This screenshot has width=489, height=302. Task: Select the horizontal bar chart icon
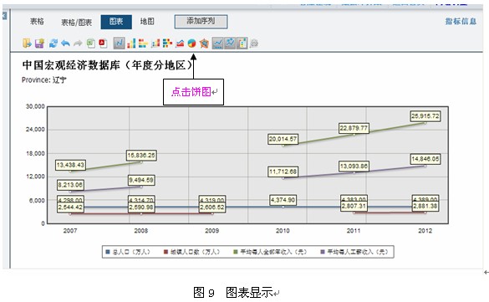point(143,43)
